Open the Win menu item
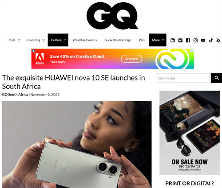The height and width of the screenshot is (188, 222). pyautogui.click(x=142, y=40)
